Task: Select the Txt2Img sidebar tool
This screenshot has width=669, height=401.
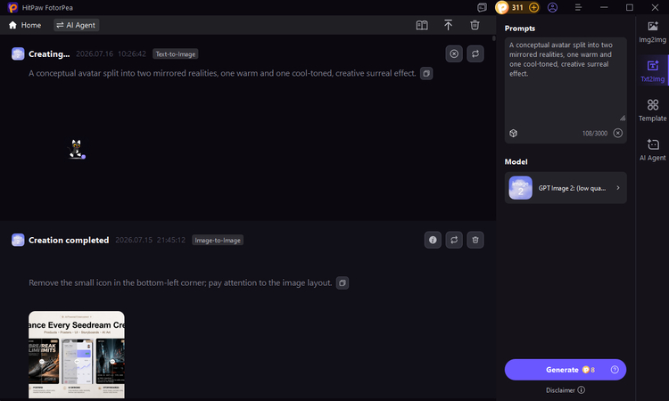Action: point(652,70)
